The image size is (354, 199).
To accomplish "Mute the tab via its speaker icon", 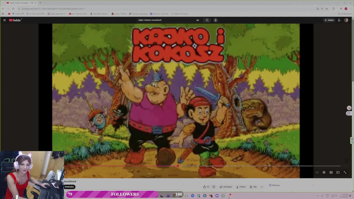I will click(32, 3).
